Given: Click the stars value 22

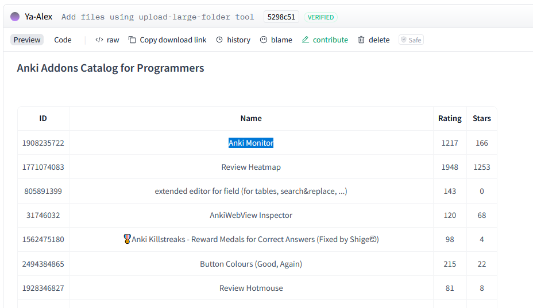Looking at the screenshot, I should [482, 264].
